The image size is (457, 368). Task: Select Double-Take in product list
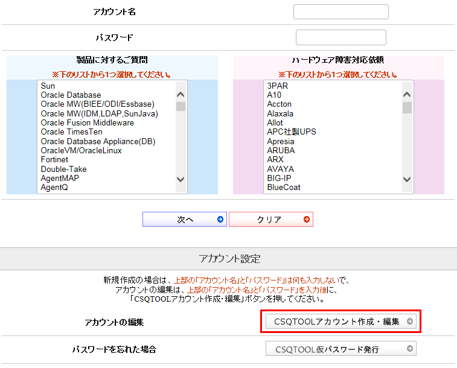(64, 169)
